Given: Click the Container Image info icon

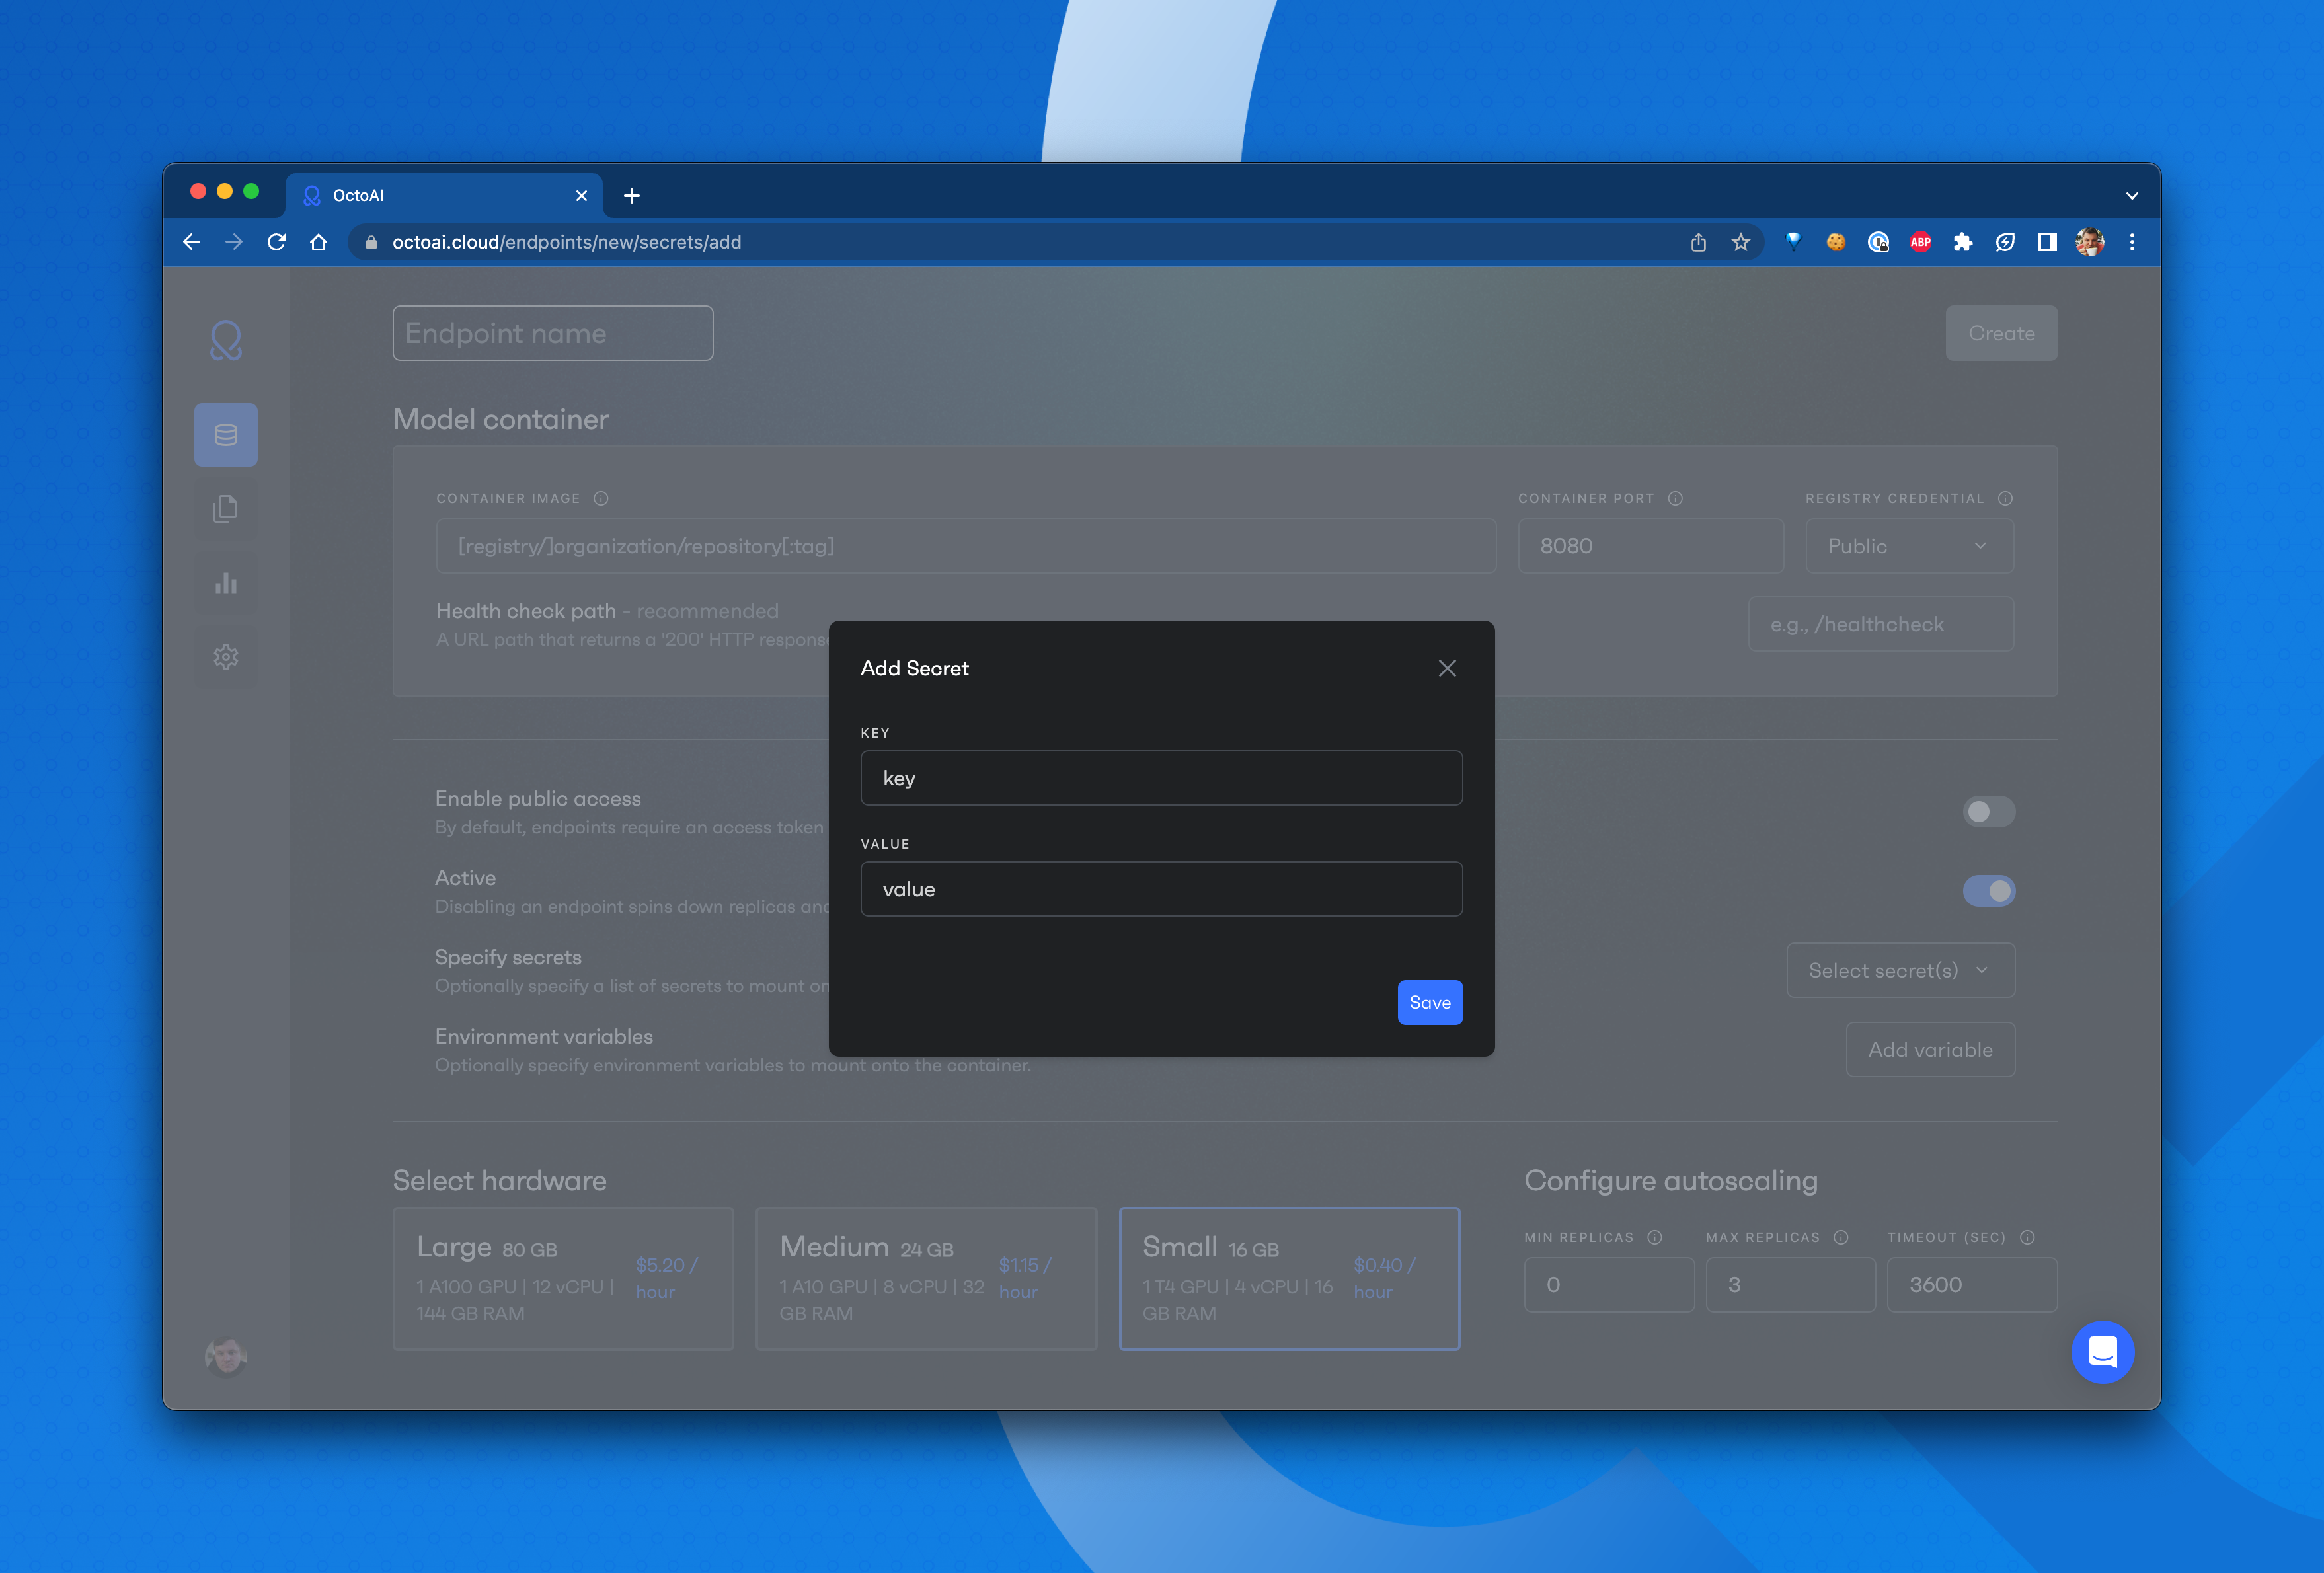Looking at the screenshot, I should (x=601, y=498).
